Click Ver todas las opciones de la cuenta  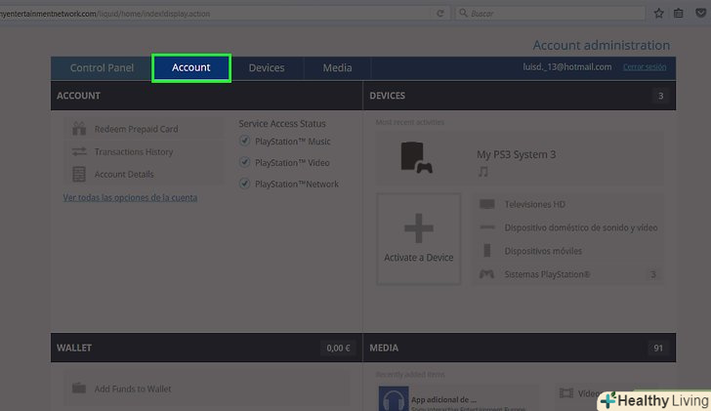[130, 197]
